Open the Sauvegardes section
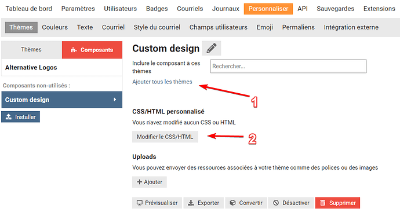This screenshot has width=400, height=209. (x=336, y=9)
